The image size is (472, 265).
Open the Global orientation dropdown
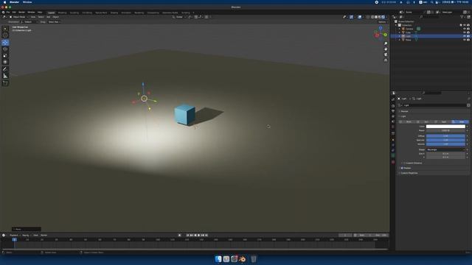pyautogui.click(x=179, y=17)
